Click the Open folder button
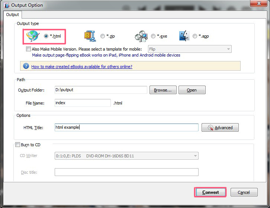The image size is (270, 208). pyautogui.click(x=192, y=90)
